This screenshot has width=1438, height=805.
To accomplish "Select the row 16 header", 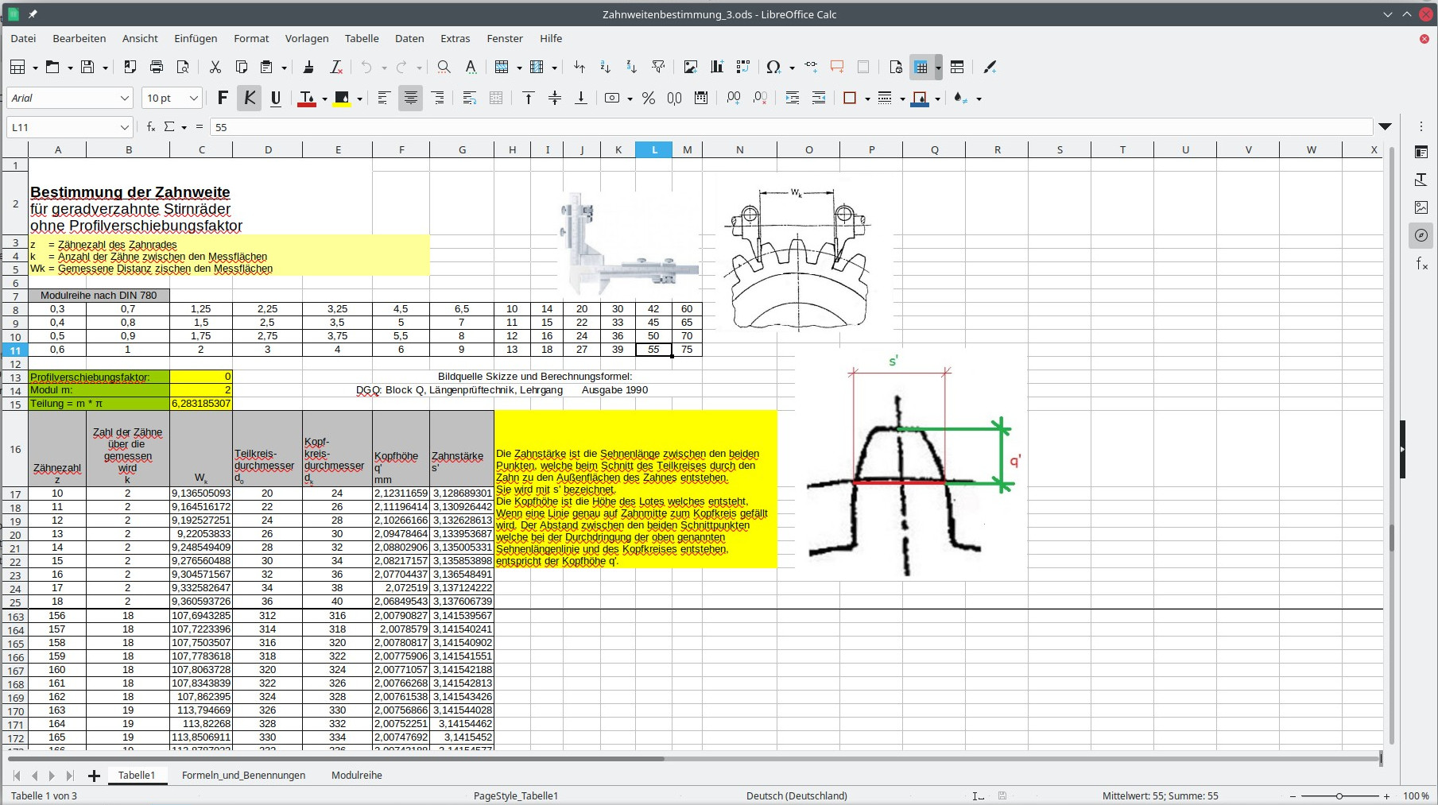I will (15, 449).
